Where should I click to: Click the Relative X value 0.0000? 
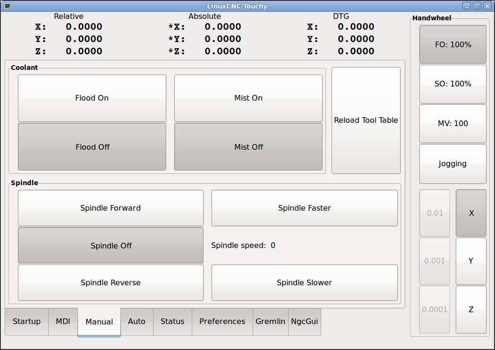tap(84, 27)
